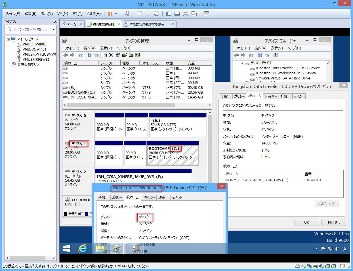Collapse the ディスク ドライブ node
Screen dimensions: 353x271
coord(242,63)
